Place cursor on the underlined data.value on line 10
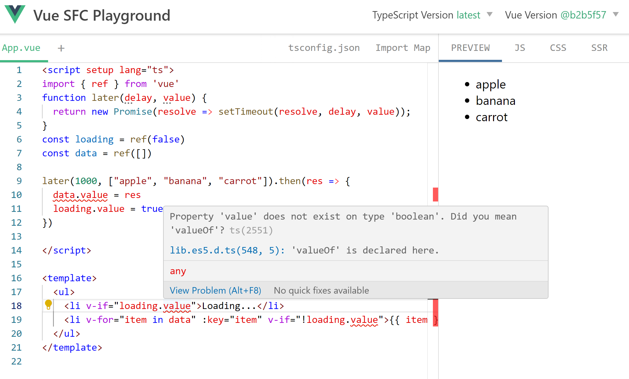Screen dimensions: 629x379 (80, 195)
